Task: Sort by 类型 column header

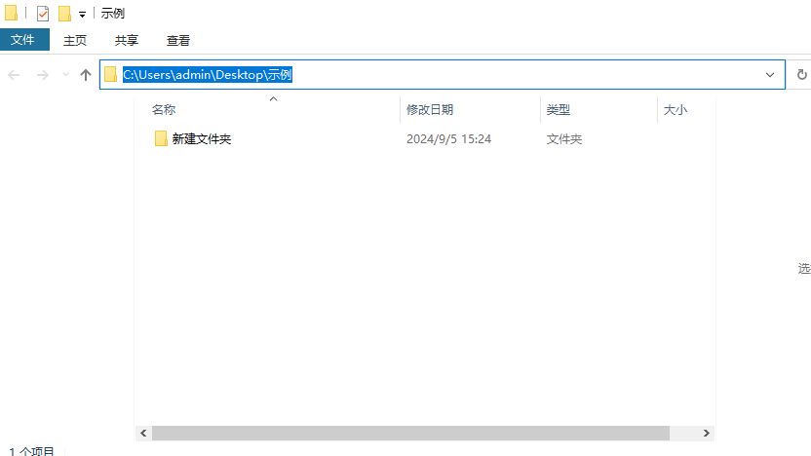Action: point(559,109)
